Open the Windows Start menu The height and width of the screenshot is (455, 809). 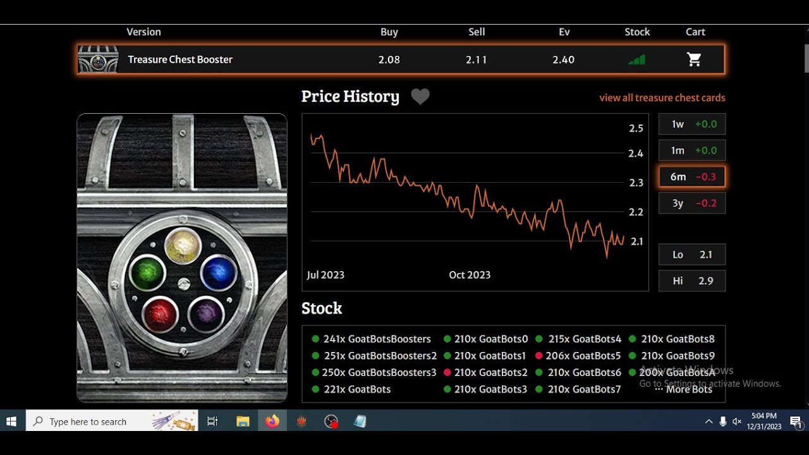click(x=11, y=422)
